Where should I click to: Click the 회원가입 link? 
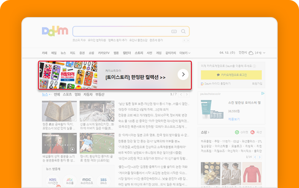[x=257, y=84]
